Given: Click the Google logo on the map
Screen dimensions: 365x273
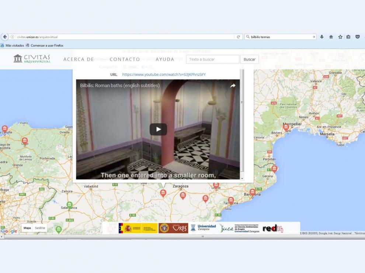Looking at the screenshot, I should (9, 231).
